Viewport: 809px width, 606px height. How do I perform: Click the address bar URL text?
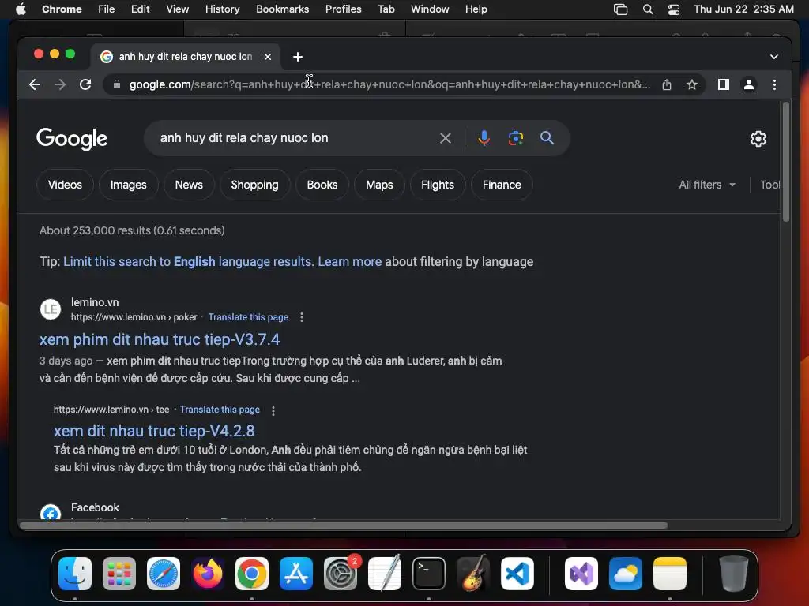point(389,84)
